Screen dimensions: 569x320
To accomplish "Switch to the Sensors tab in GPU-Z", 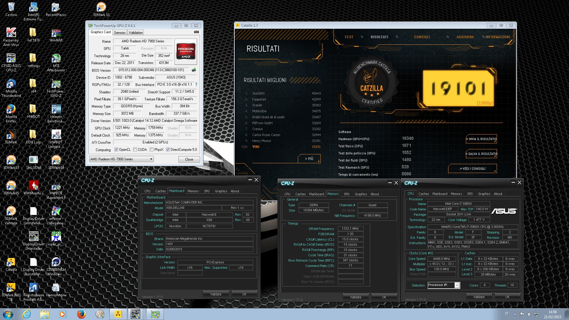I will (120, 33).
